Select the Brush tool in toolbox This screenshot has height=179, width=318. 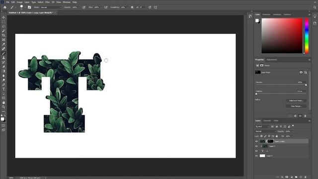pyautogui.click(x=3, y=53)
